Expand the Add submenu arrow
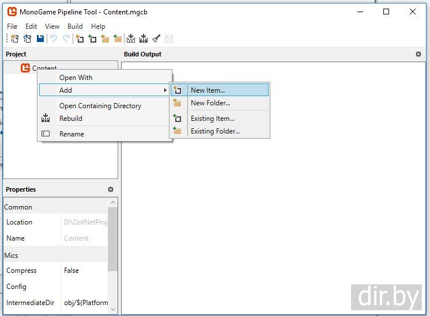Screen dimensions: 430x316 165,90
